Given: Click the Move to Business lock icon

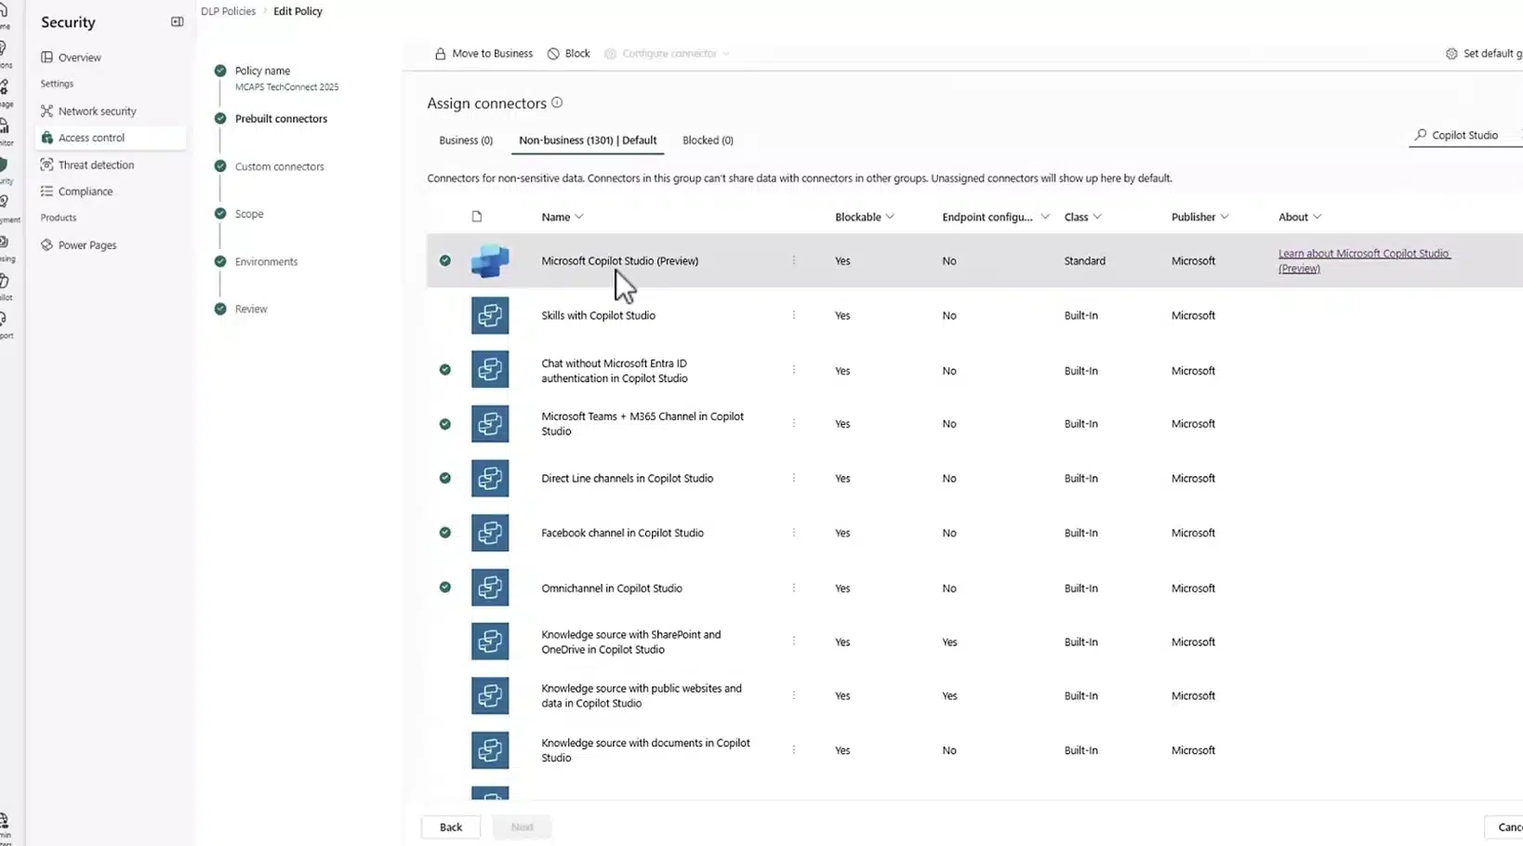Looking at the screenshot, I should click(441, 54).
